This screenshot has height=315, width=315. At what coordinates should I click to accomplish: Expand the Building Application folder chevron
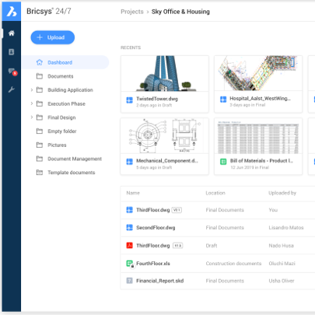point(32,90)
